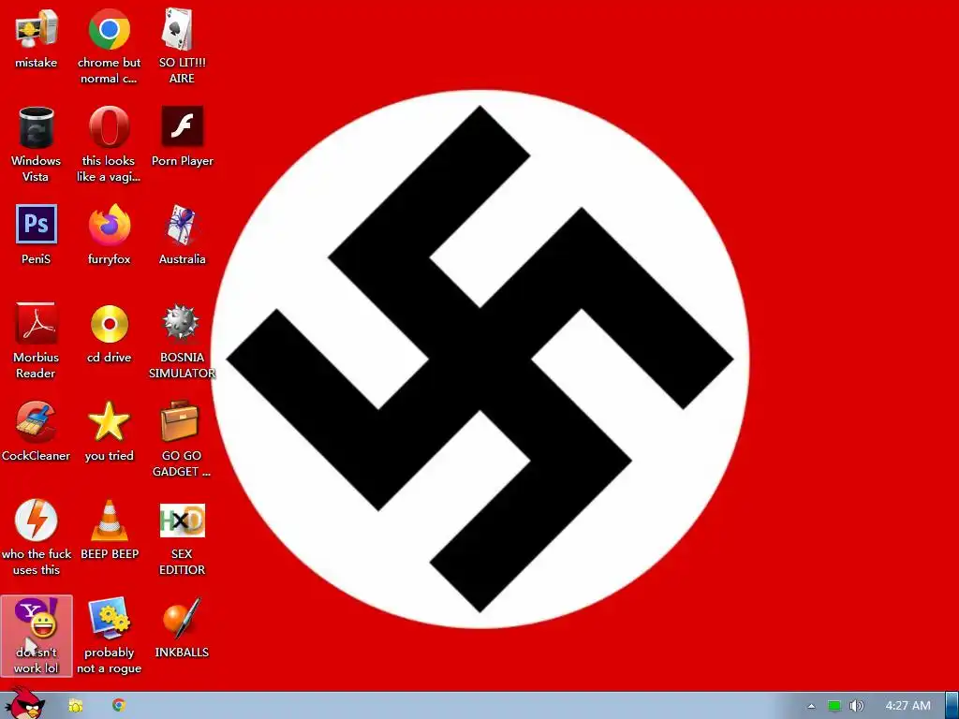Click the green tray status icon
Screen dimensions: 959x719
coord(834,706)
